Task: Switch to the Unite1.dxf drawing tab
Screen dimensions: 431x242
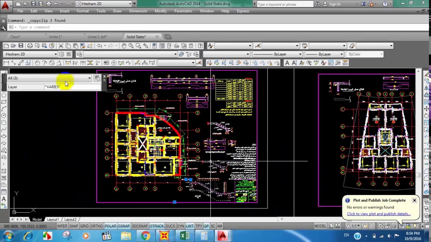Action: coord(97,37)
